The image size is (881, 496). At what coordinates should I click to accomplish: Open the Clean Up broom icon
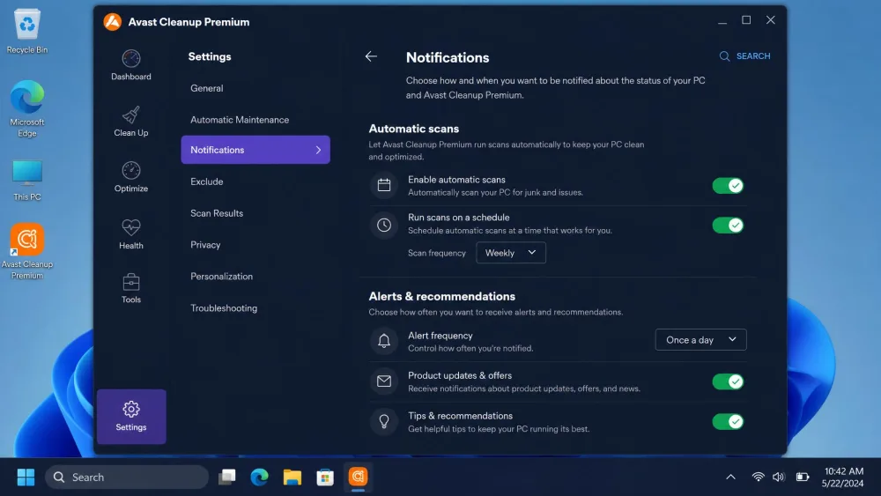pyautogui.click(x=131, y=115)
